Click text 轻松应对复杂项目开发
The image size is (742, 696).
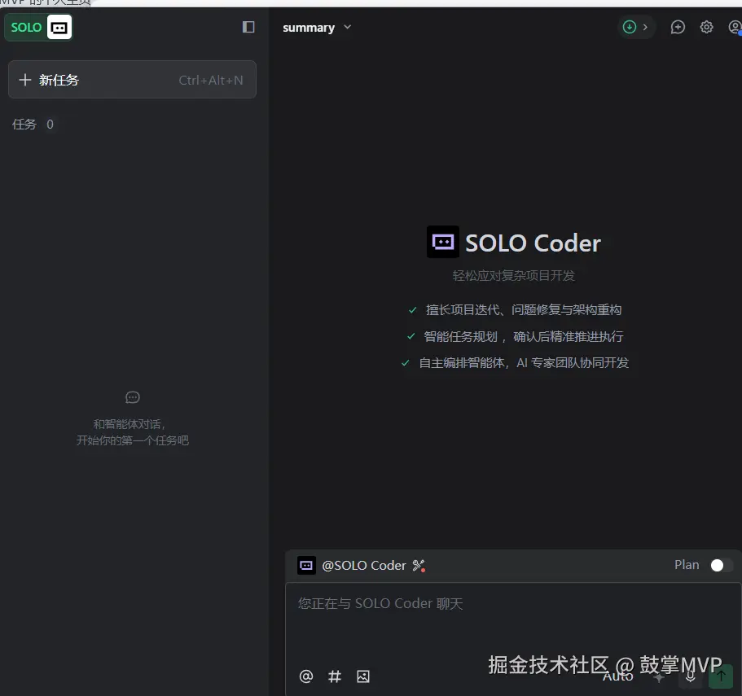point(513,276)
